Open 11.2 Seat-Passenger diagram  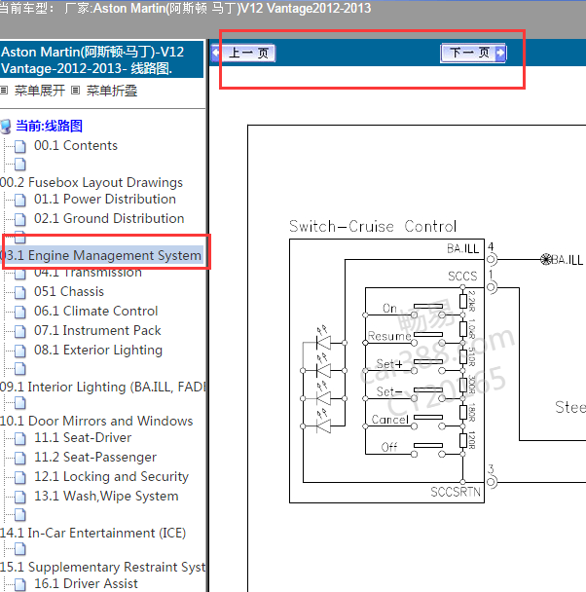95,458
